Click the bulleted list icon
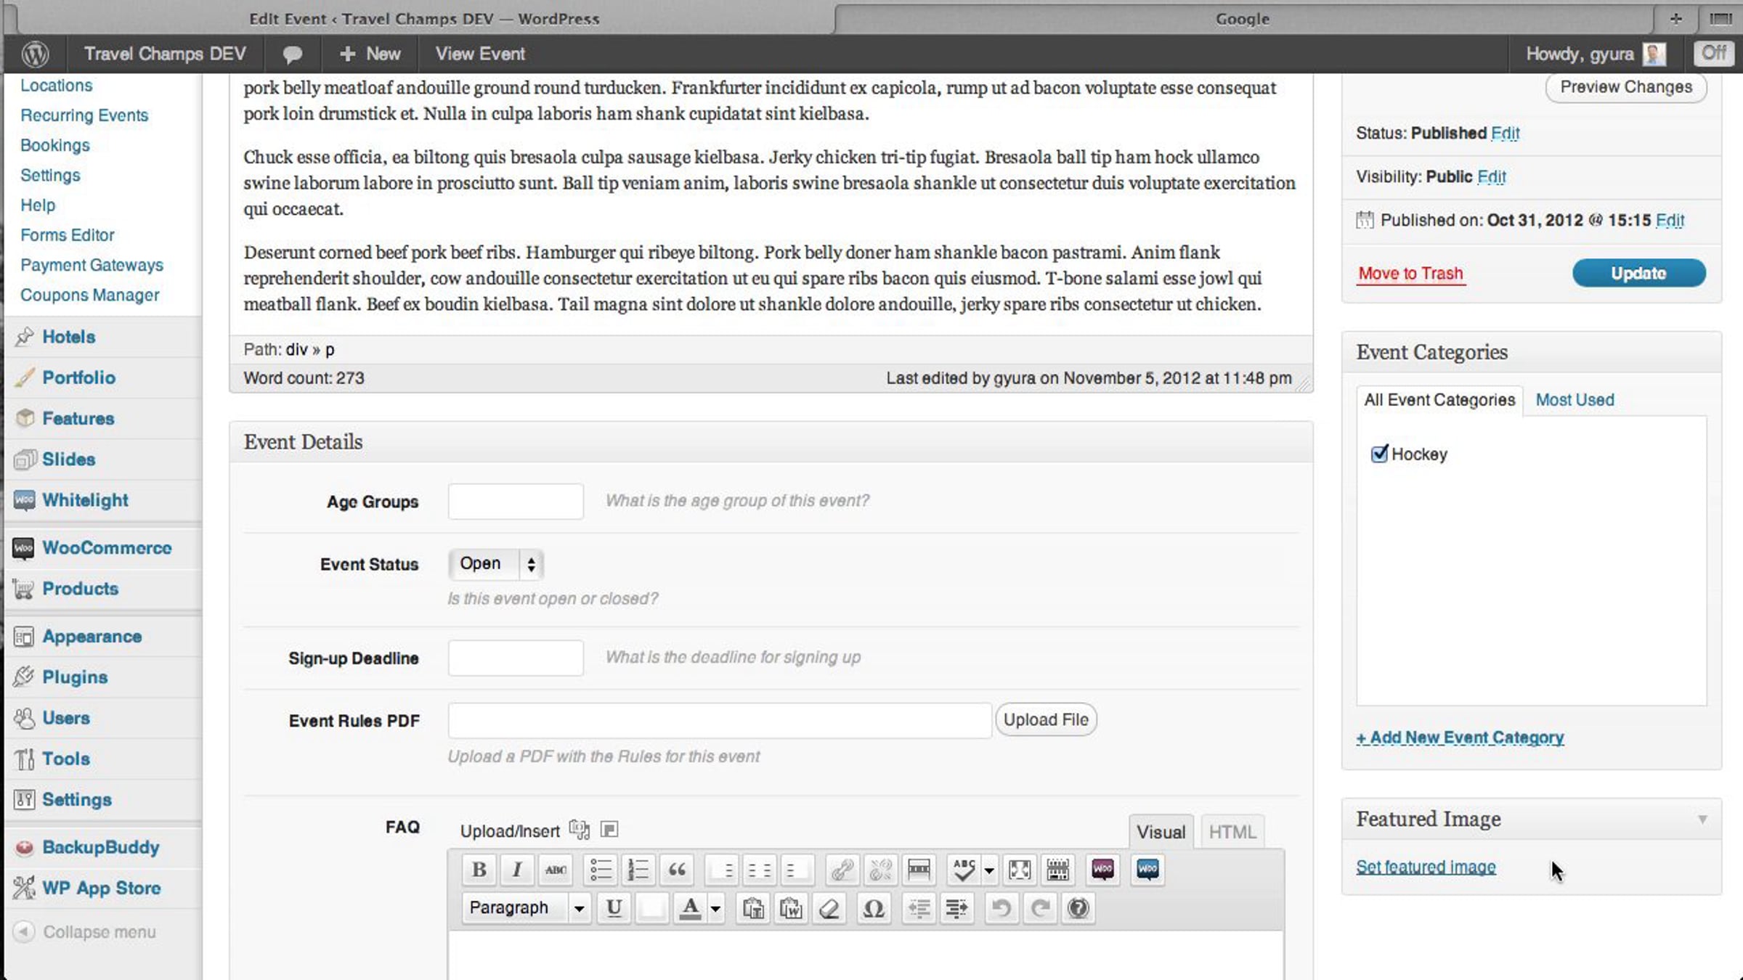This screenshot has height=980, width=1743. [x=601, y=870]
